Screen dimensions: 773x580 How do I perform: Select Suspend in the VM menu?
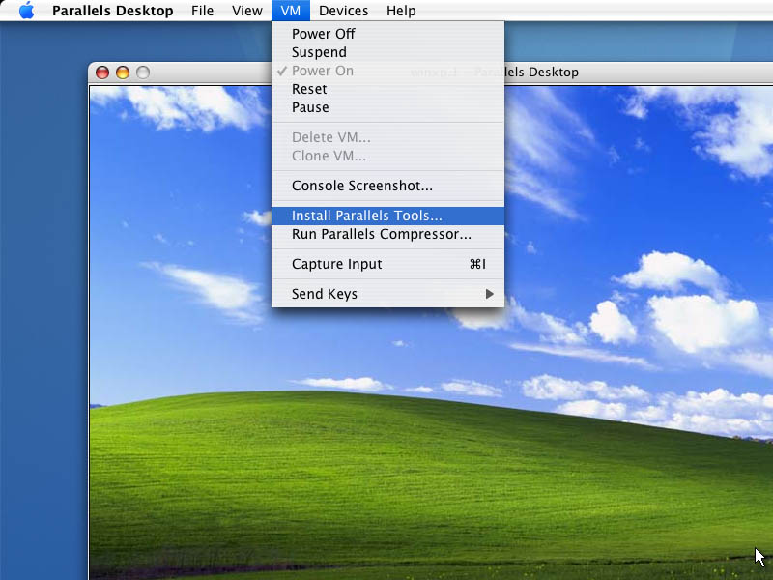click(319, 52)
